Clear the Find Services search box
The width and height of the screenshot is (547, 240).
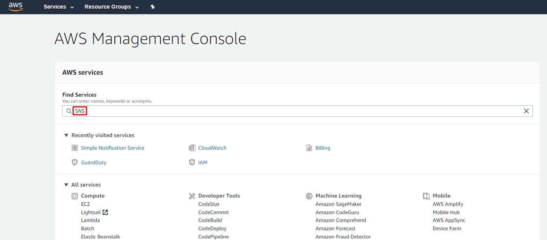526,111
